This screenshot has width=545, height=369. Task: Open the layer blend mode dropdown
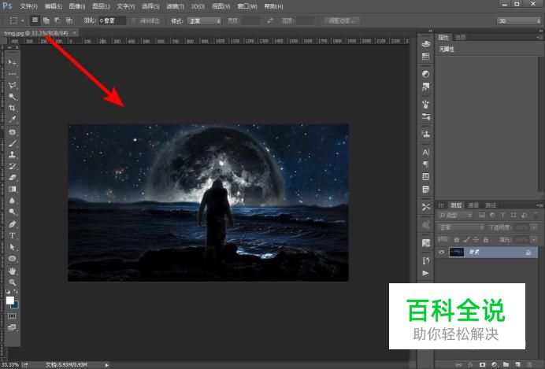click(x=461, y=227)
